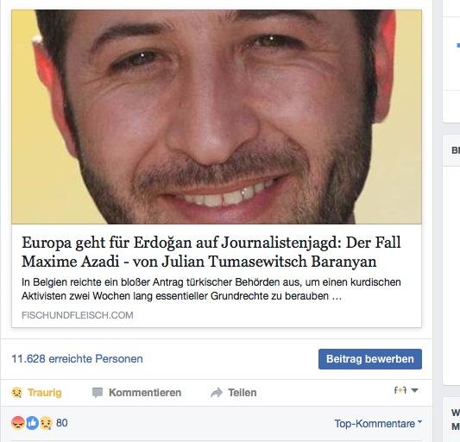Select Kommentieren action

pyautogui.click(x=145, y=393)
